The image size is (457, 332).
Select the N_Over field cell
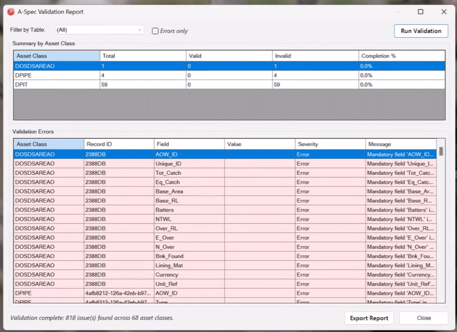(x=189, y=247)
